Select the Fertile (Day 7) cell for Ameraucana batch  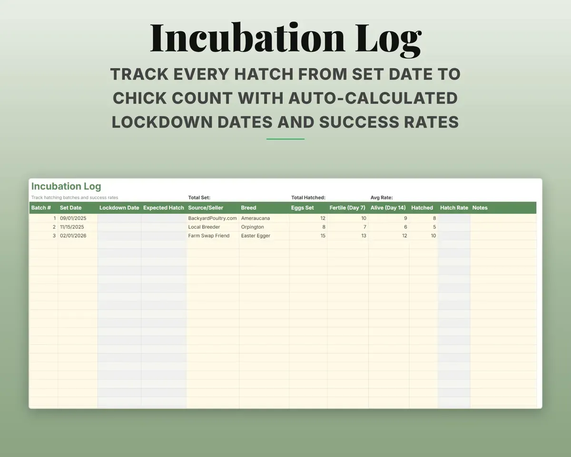pos(348,218)
